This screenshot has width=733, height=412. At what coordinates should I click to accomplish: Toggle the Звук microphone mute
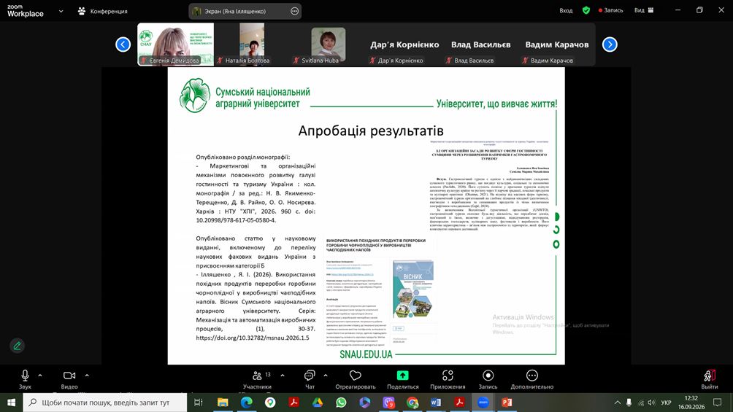25,376
